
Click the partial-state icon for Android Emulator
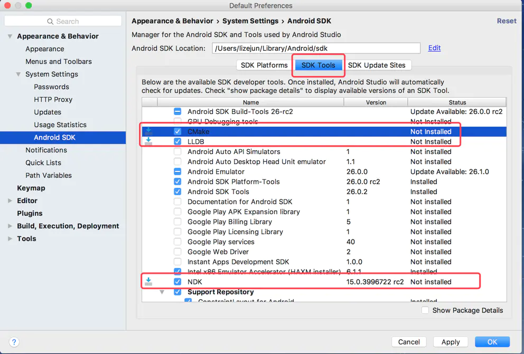pyautogui.click(x=177, y=171)
